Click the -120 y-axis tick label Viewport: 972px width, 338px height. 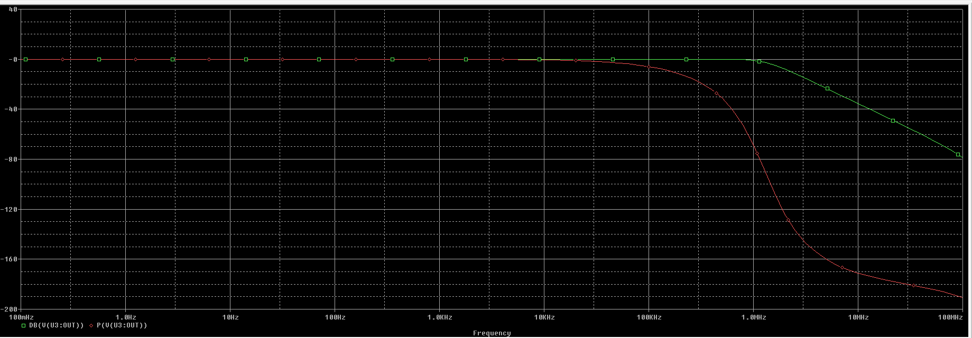10,209
